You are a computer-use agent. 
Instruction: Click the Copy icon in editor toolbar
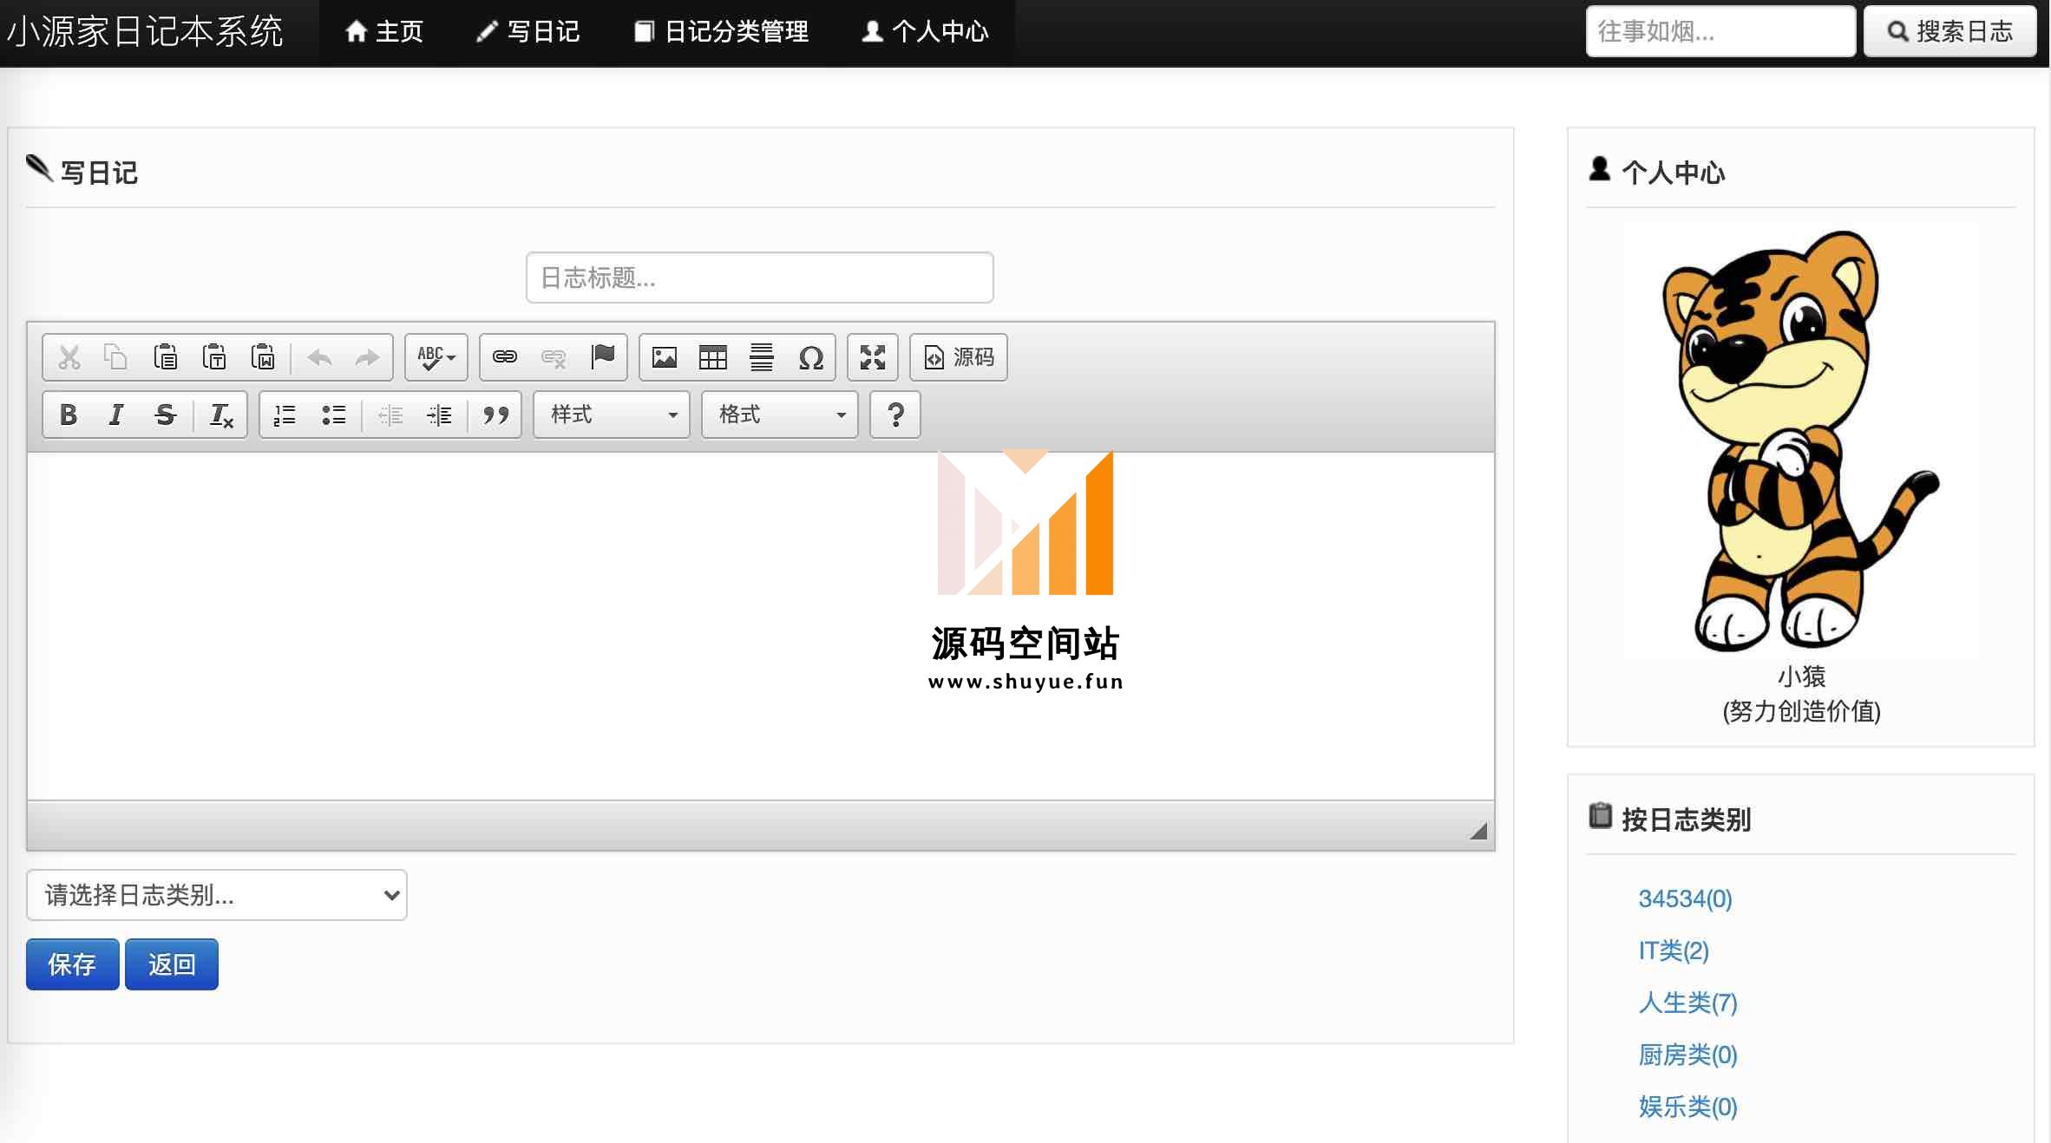(x=116, y=357)
